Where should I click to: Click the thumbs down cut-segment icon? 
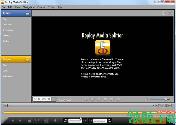pyautogui.click(x=37, y=121)
